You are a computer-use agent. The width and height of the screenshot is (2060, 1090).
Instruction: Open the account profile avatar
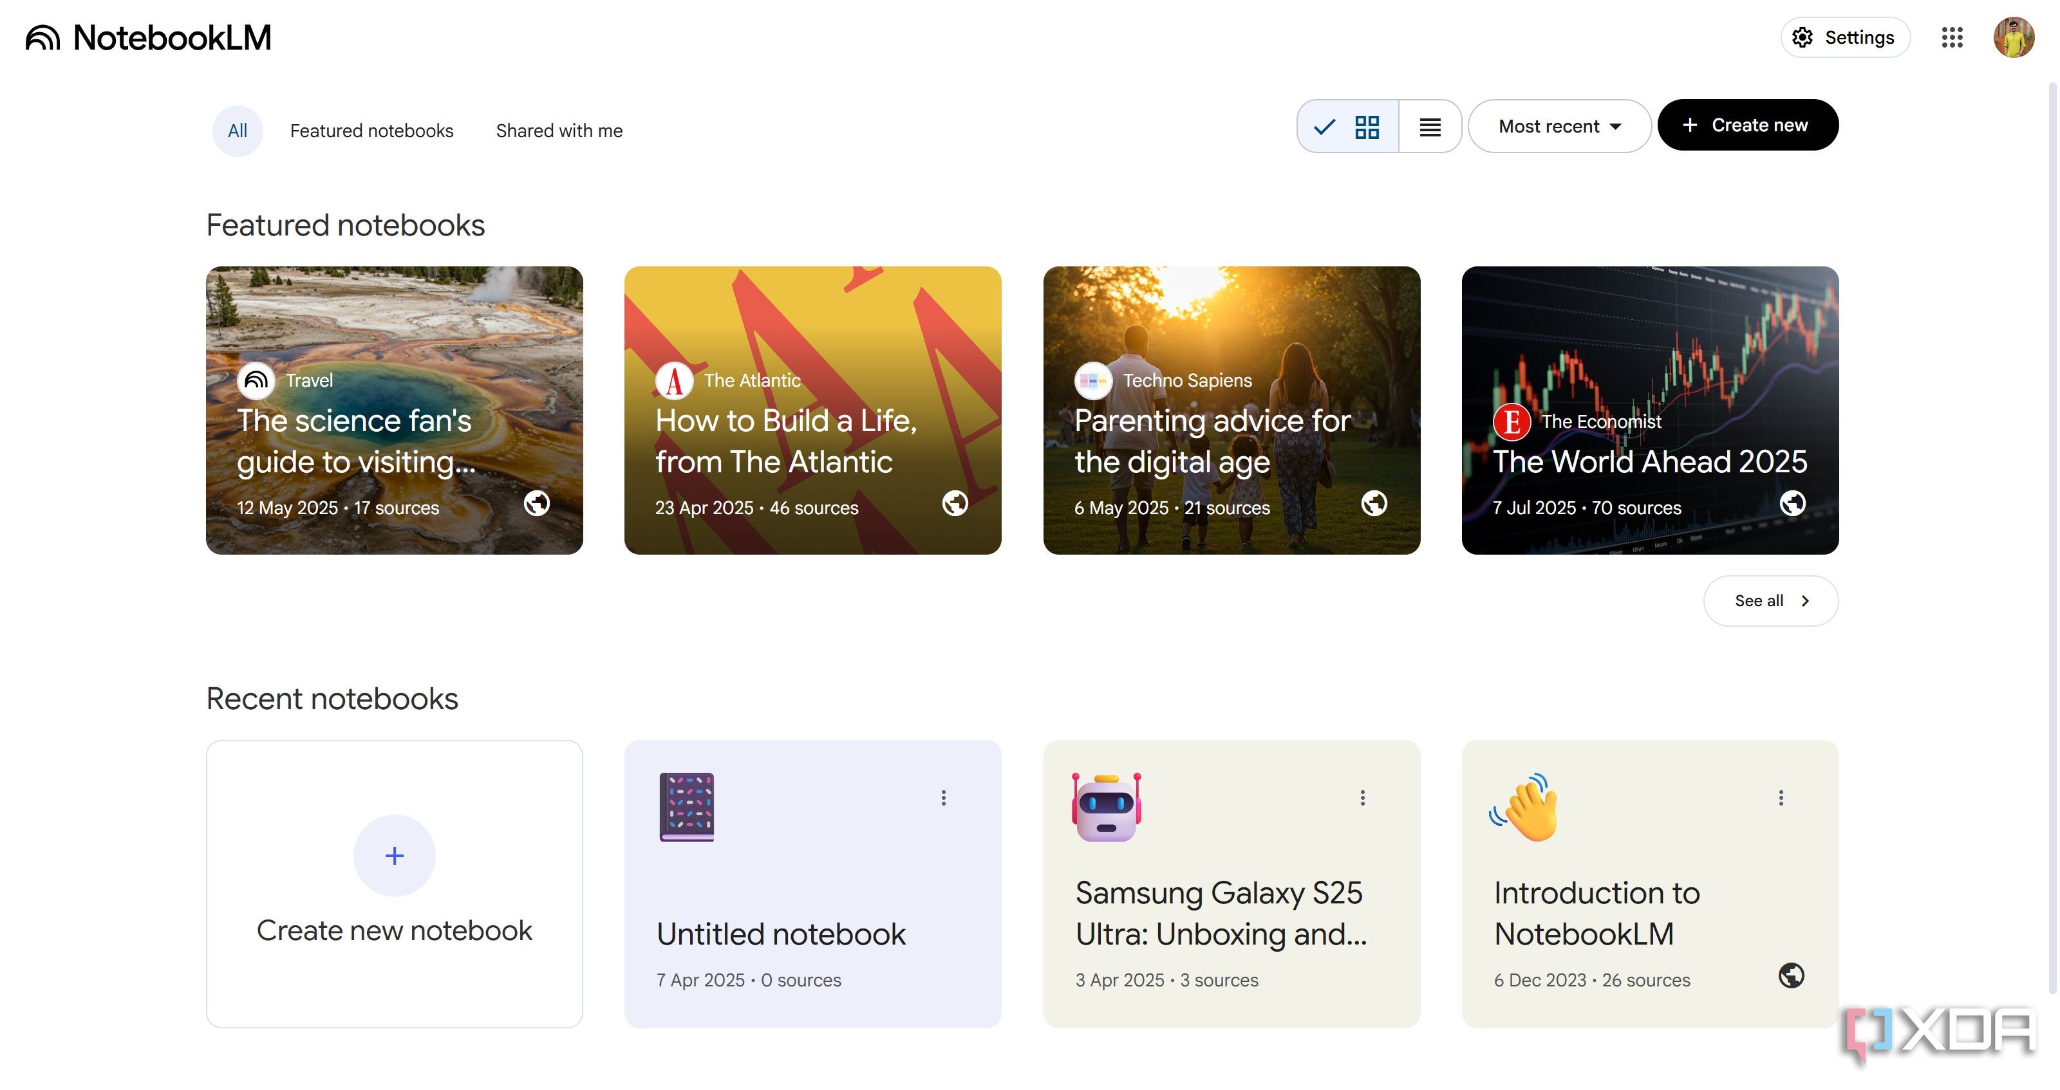[2014, 37]
